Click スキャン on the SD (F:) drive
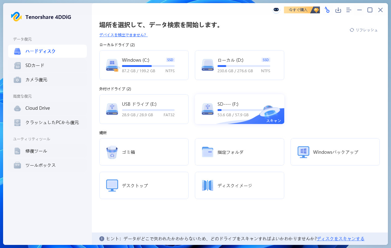This screenshot has width=391, height=248. pos(273,121)
